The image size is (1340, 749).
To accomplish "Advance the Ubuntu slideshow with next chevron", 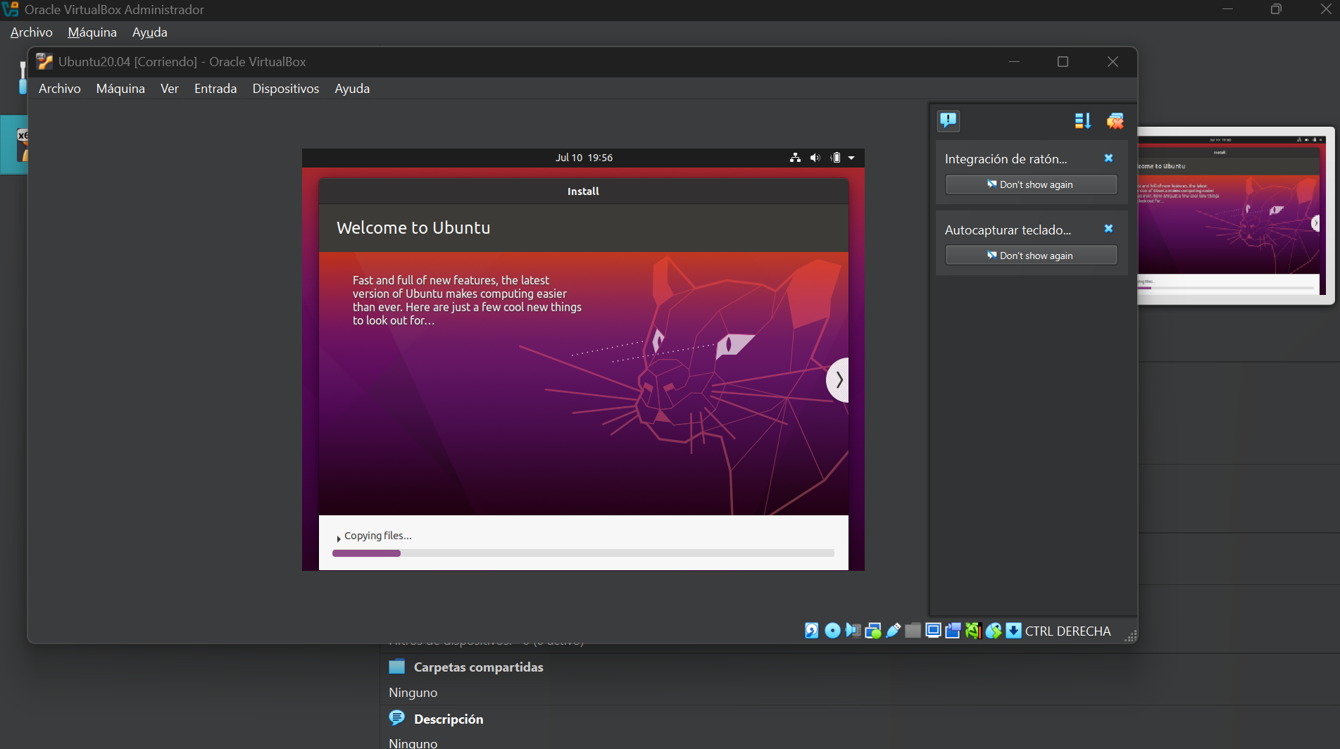I will pyautogui.click(x=839, y=380).
